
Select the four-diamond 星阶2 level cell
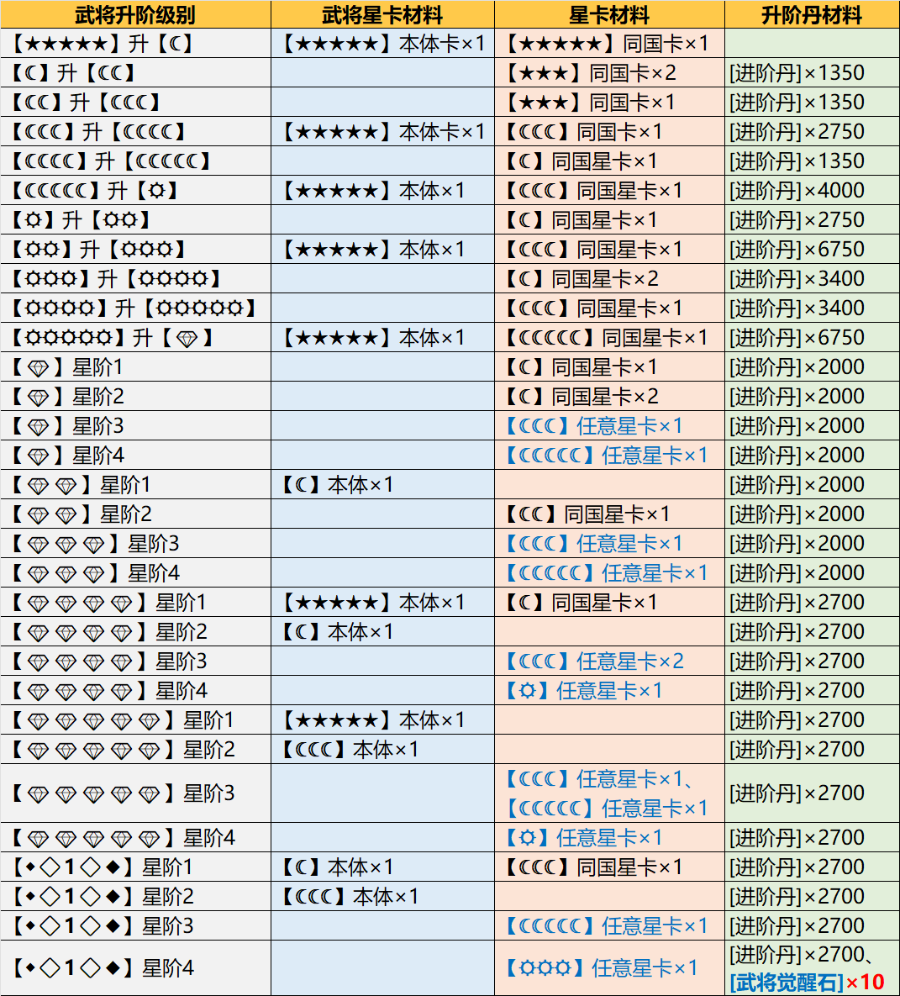point(135,631)
